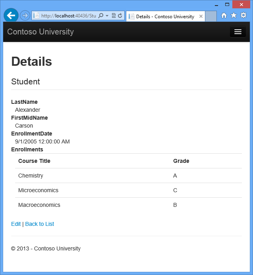Click the browser back arrow button
Screen dimensions: 253x275
tap(11, 15)
